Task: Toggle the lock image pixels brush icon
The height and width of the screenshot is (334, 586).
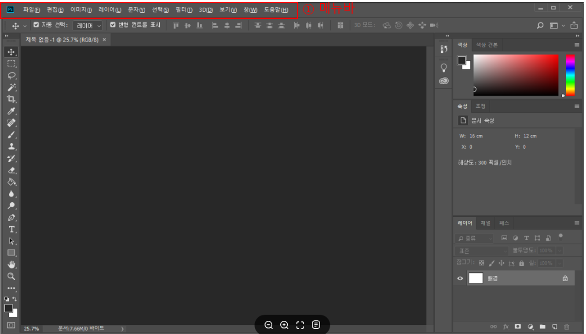Action: [x=491, y=263]
